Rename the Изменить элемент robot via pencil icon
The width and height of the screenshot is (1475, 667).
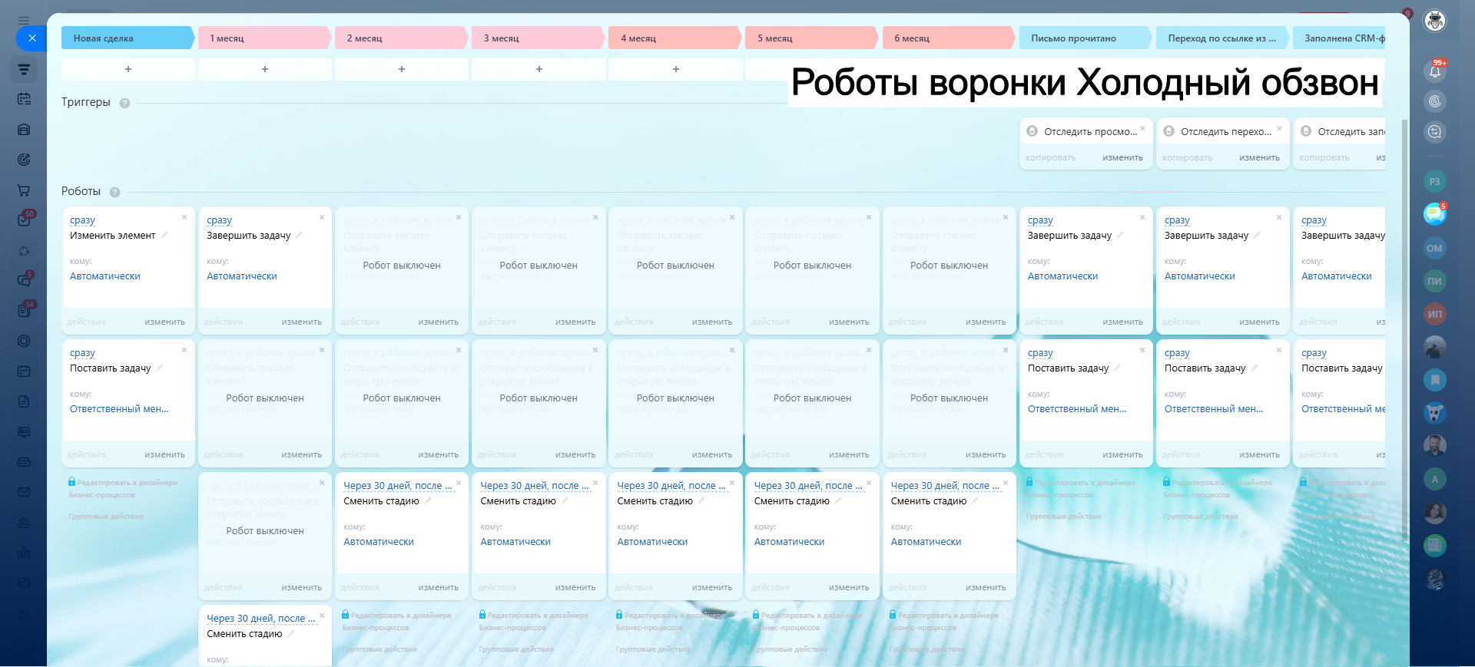tap(164, 235)
